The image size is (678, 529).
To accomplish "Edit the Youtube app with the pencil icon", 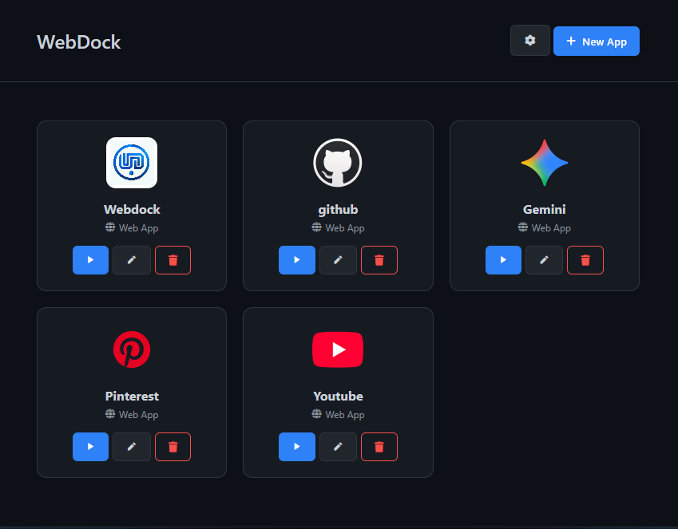I will coord(338,447).
